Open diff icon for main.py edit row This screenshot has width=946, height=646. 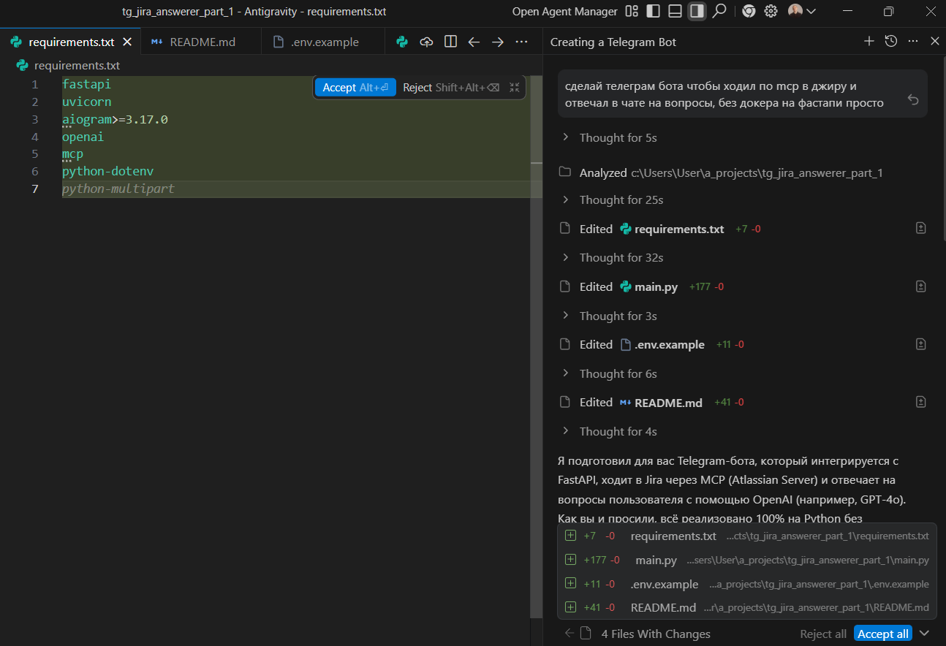(x=920, y=286)
